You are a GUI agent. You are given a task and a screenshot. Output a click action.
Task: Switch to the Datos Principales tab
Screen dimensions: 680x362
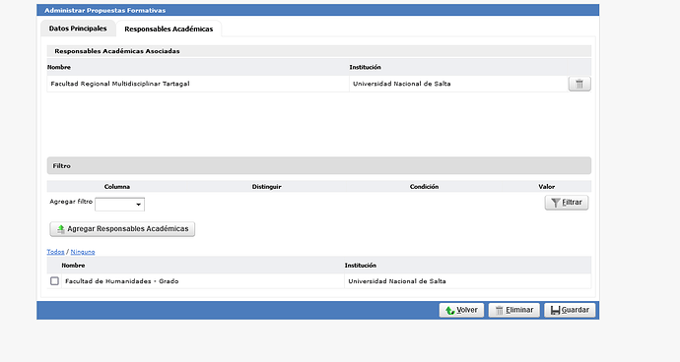pos(78,29)
